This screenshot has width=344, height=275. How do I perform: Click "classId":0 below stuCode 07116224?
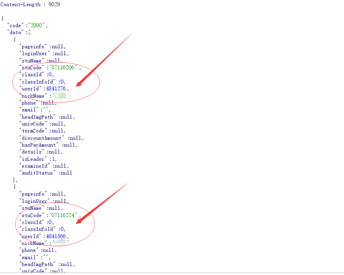click(36, 222)
